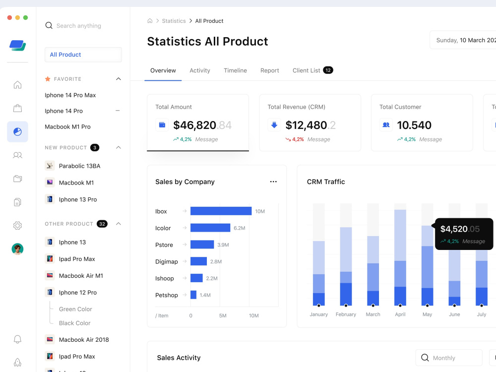Switch to the Client List tab
The image size is (496, 372).
(x=312, y=70)
